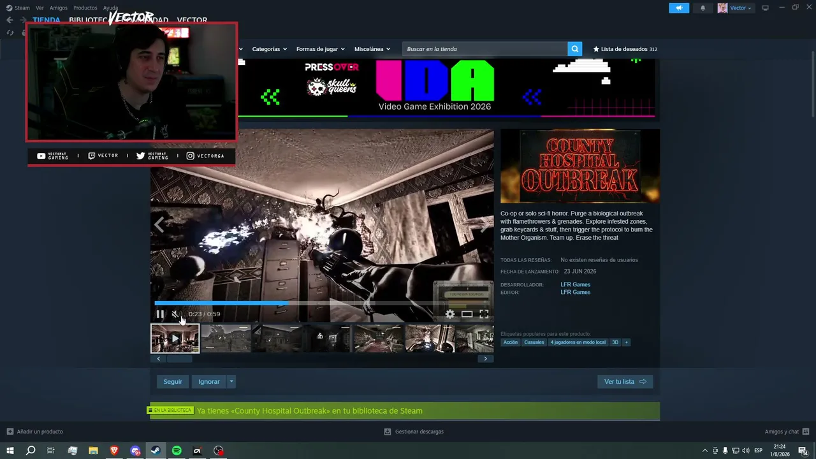Select the Acción tag
This screenshot has width=816, height=459.
(x=511, y=342)
